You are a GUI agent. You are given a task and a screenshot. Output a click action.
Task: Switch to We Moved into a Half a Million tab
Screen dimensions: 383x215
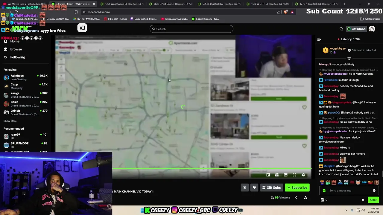pos(25,4)
